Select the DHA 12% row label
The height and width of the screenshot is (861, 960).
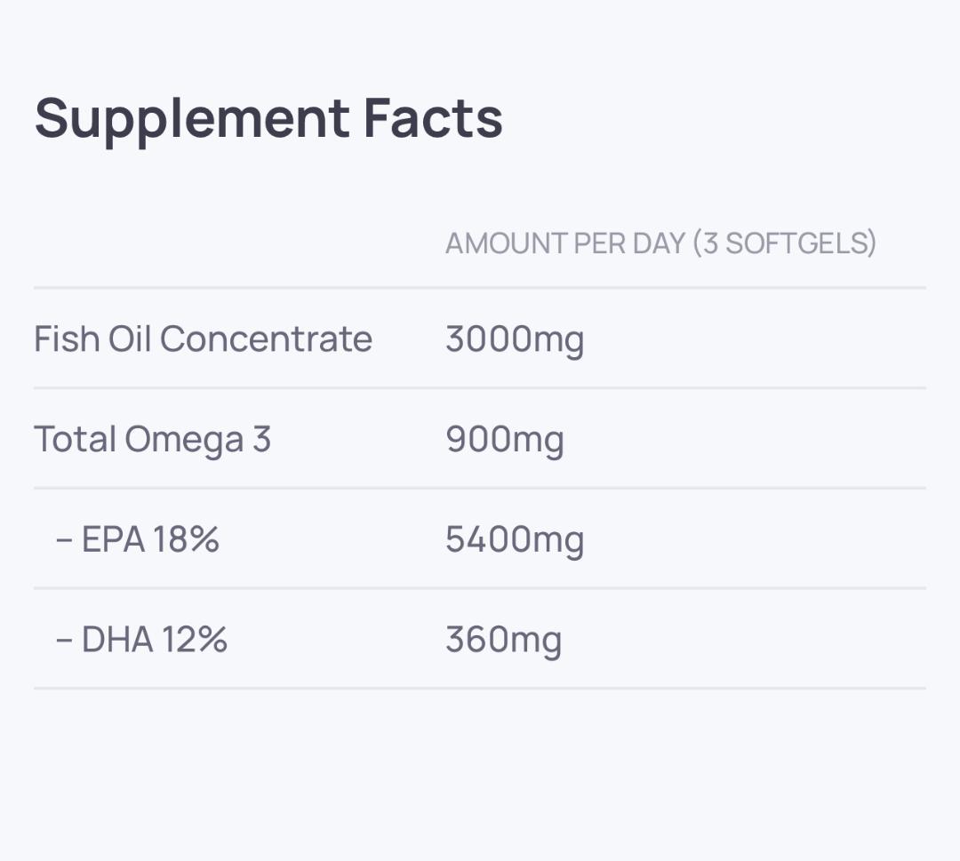140,640
